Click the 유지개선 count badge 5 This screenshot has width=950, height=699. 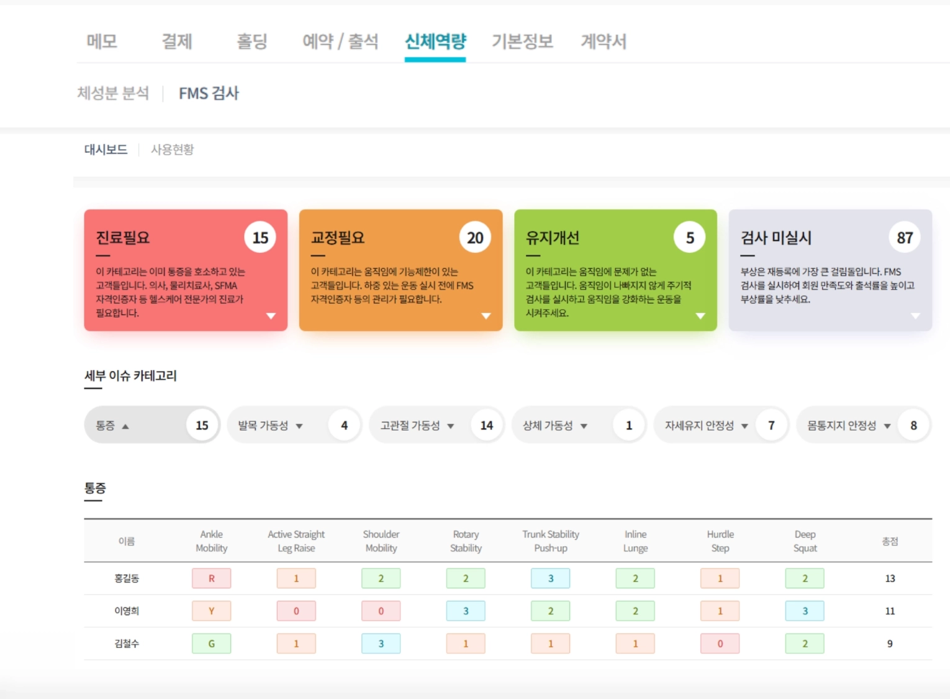[690, 237]
